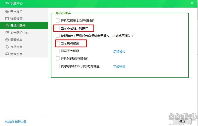
Task: Click the wall icon beside 安全防护中心
Action: tap(7, 33)
